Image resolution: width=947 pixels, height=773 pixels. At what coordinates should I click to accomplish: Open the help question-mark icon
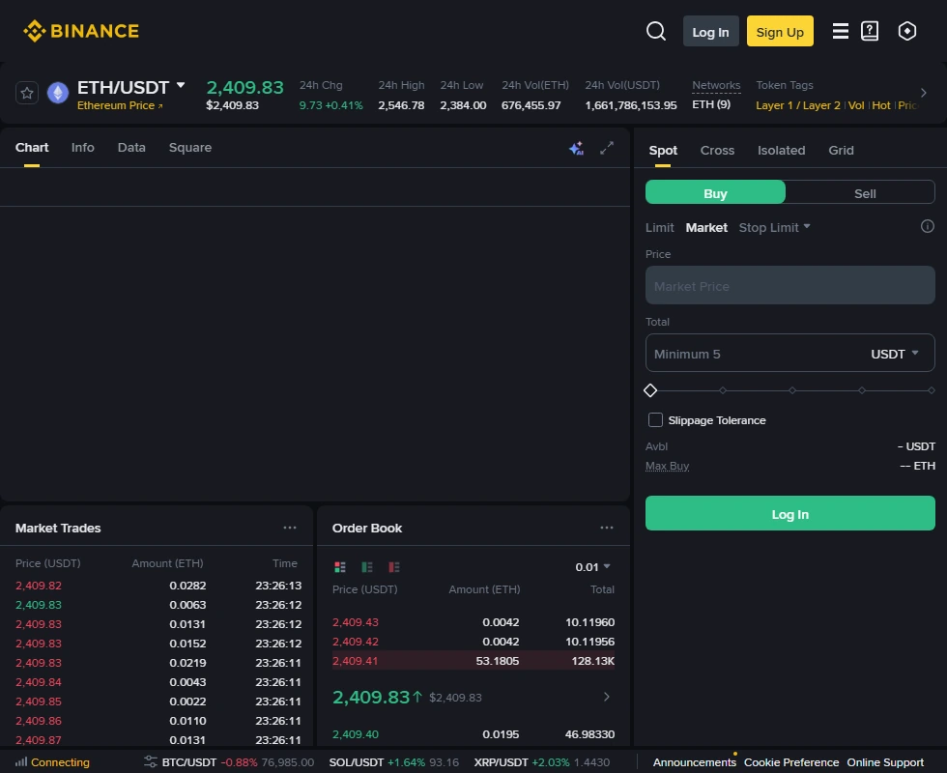[870, 31]
